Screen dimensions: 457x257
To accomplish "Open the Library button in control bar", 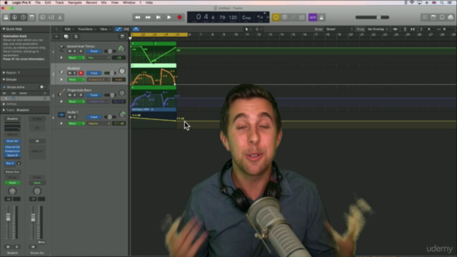I will (x=6, y=17).
